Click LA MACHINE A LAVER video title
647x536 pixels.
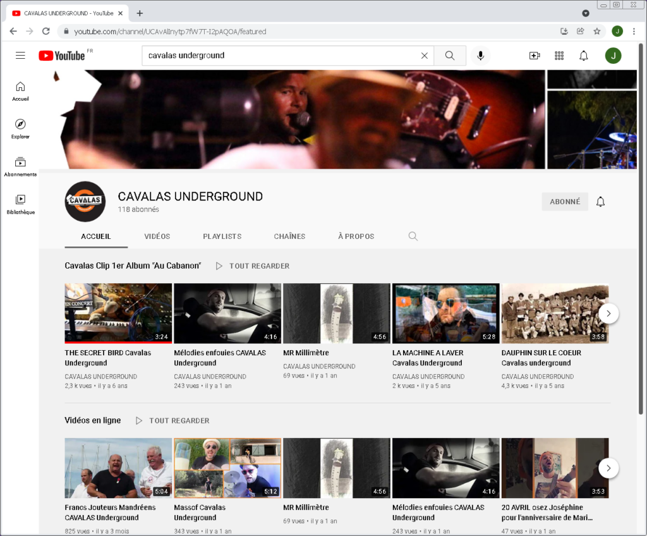[x=428, y=358]
